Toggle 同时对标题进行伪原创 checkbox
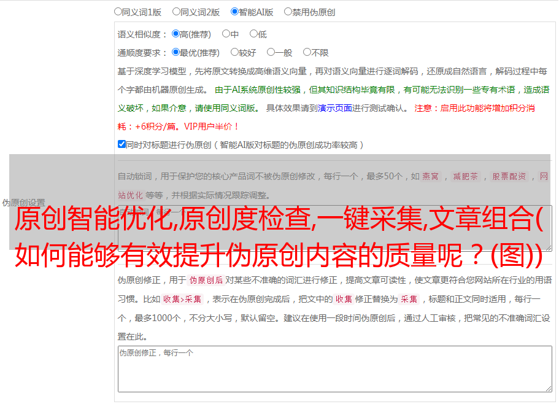 click(x=121, y=144)
